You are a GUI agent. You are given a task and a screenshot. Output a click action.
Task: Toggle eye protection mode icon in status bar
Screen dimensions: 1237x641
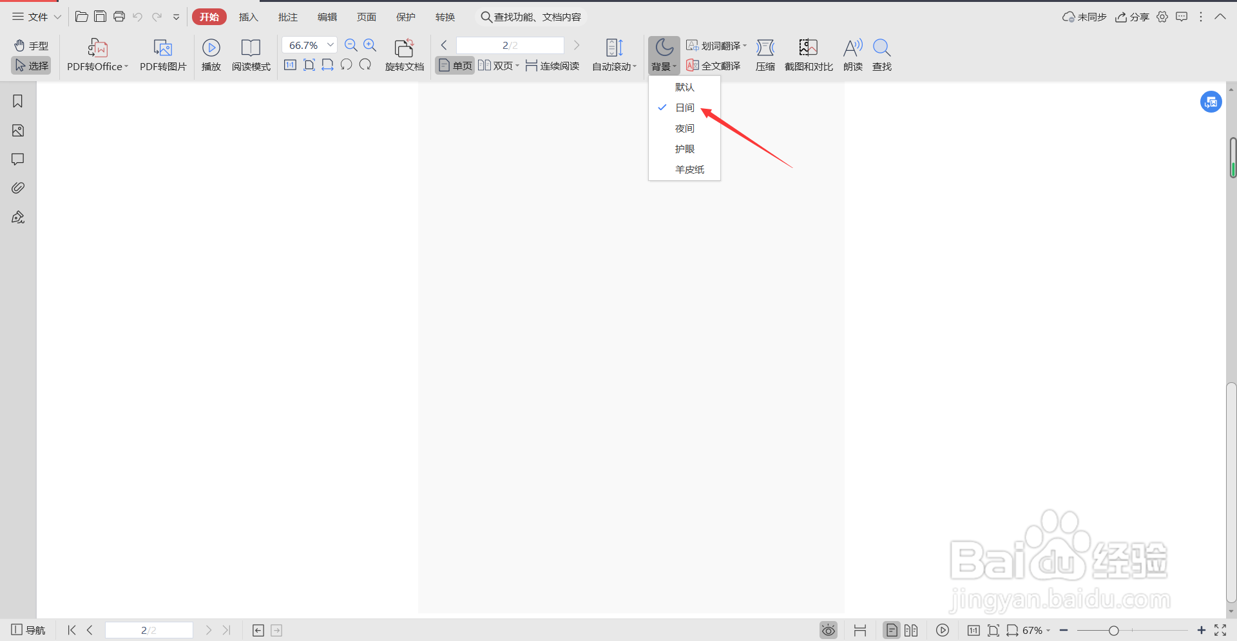[829, 630]
